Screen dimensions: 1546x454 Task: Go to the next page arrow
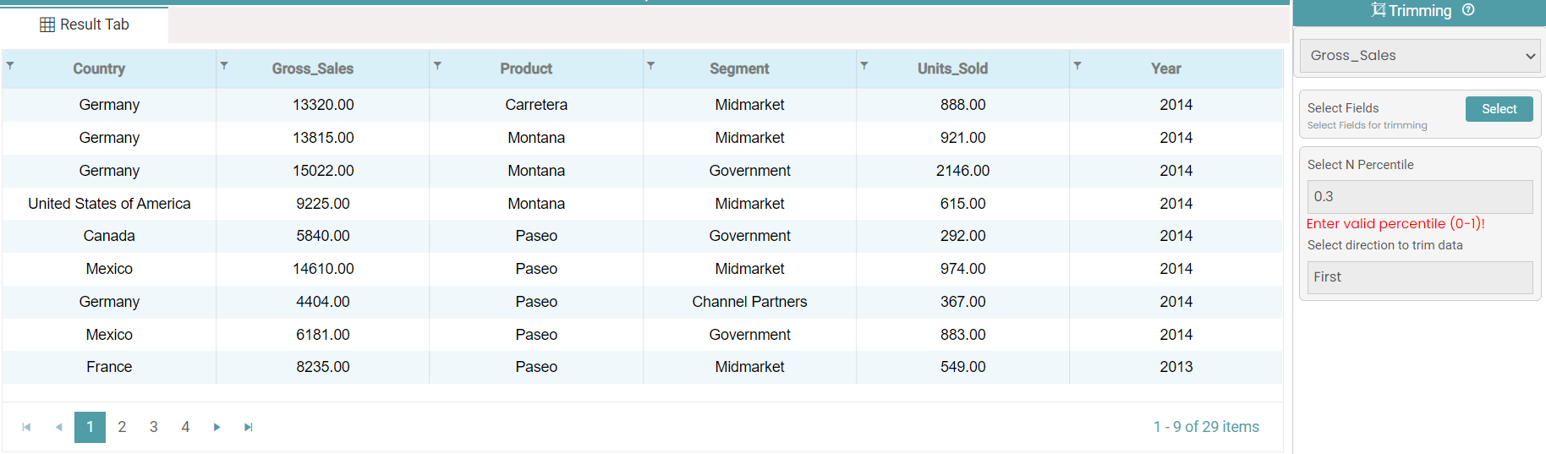(x=217, y=427)
